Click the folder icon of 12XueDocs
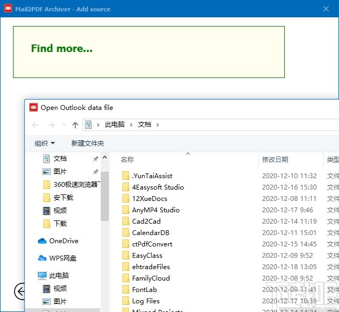The width and height of the screenshot is (339, 312). pyautogui.click(x=126, y=198)
